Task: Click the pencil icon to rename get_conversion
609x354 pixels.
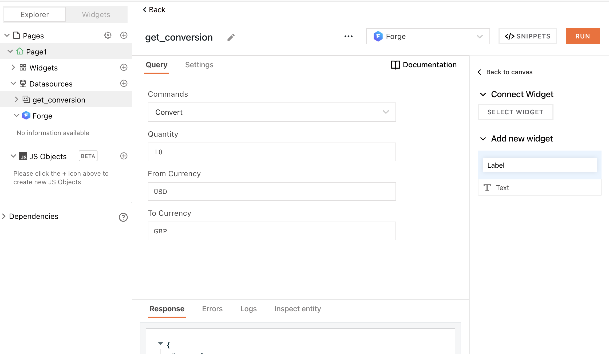Action: pyautogui.click(x=231, y=37)
